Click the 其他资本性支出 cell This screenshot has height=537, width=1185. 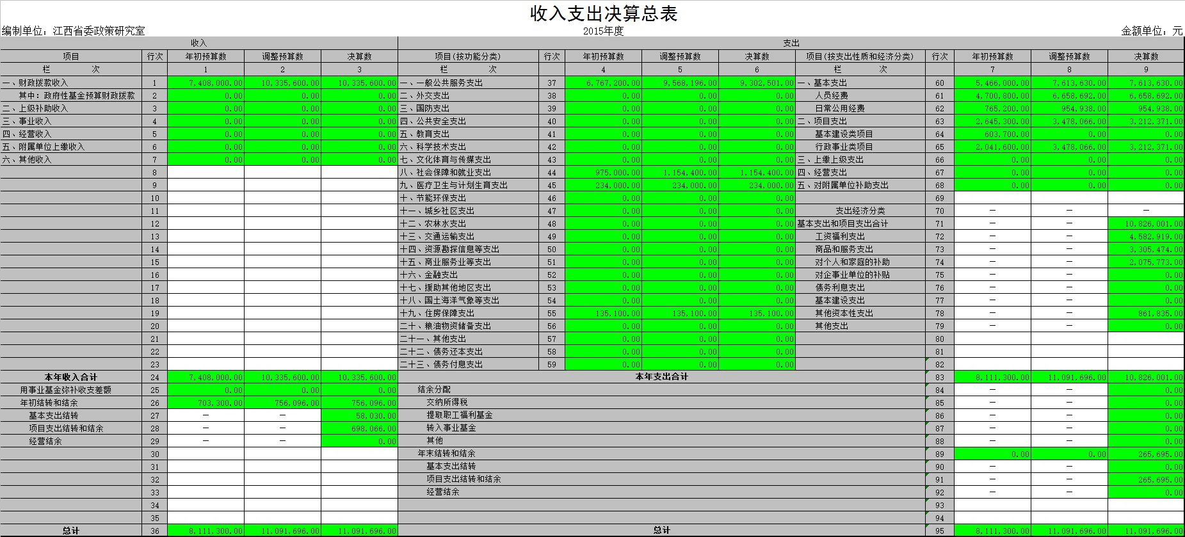pos(860,313)
